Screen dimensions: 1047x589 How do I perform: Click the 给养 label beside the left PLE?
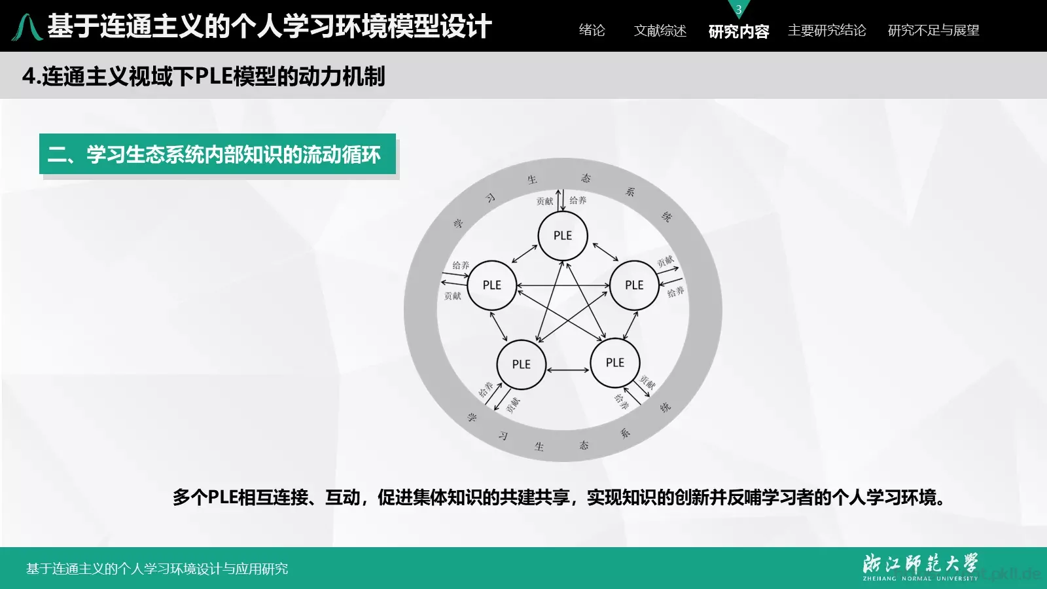click(x=461, y=266)
